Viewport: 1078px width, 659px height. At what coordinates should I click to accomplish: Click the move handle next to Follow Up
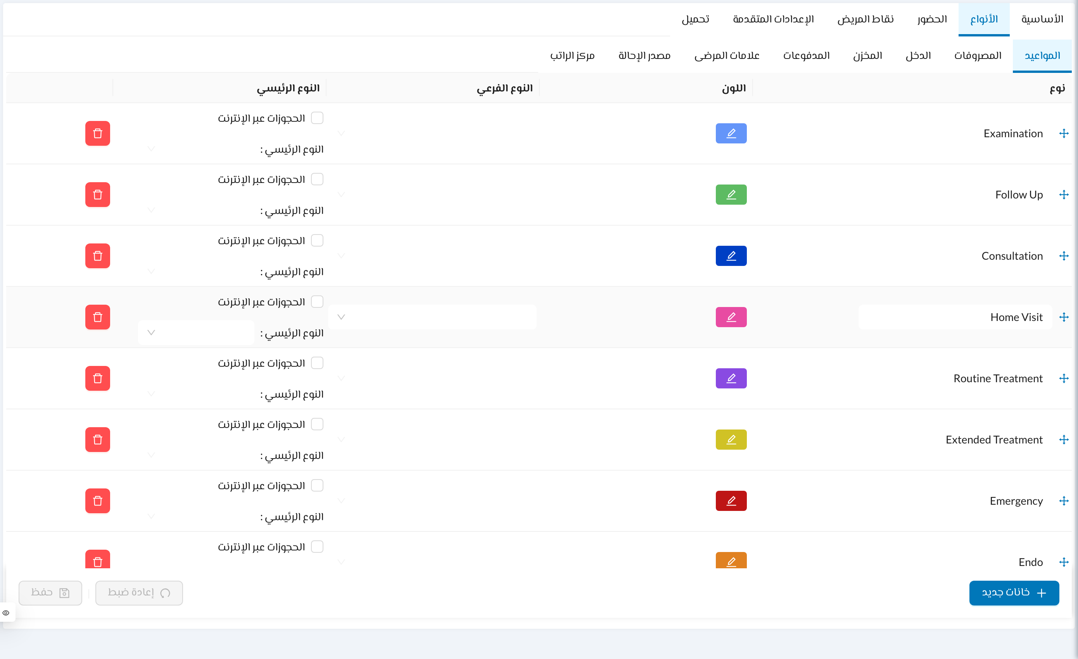(1064, 195)
